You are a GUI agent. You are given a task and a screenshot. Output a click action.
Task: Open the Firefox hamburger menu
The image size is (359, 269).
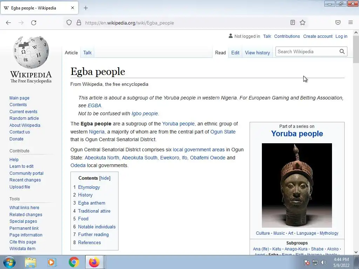pyautogui.click(x=351, y=22)
